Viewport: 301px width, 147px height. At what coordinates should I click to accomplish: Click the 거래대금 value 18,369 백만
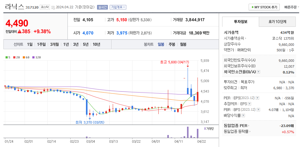point(199,33)
